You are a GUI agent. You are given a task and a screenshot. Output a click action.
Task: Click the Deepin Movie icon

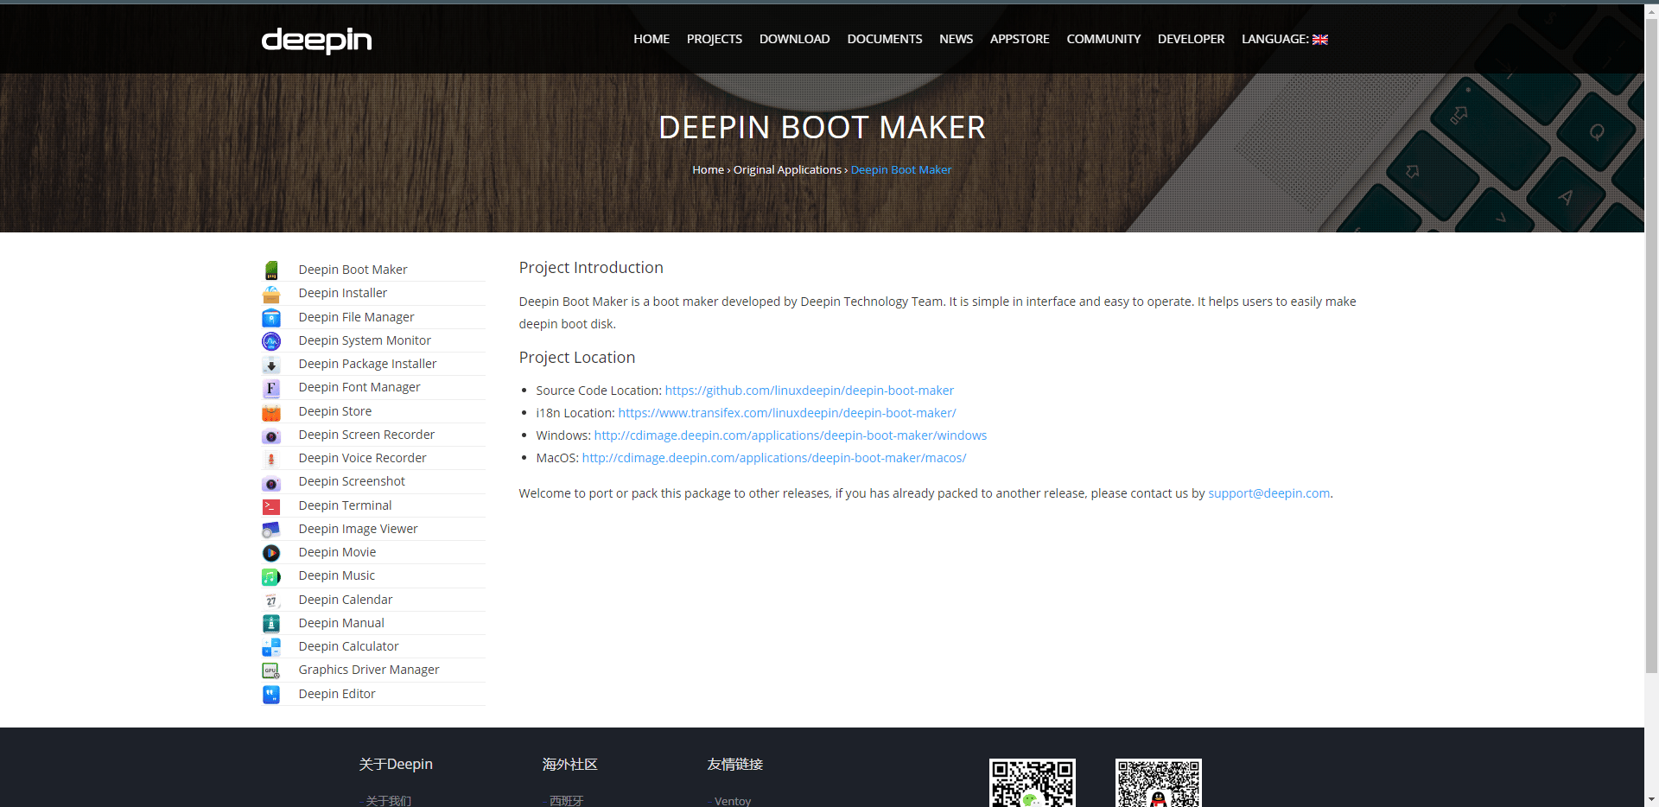pos(271,553)
